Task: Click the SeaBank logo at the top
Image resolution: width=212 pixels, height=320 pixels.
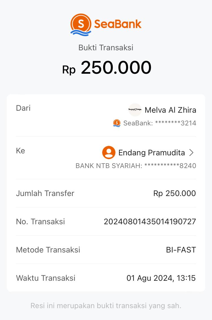Action: [81, 24]
